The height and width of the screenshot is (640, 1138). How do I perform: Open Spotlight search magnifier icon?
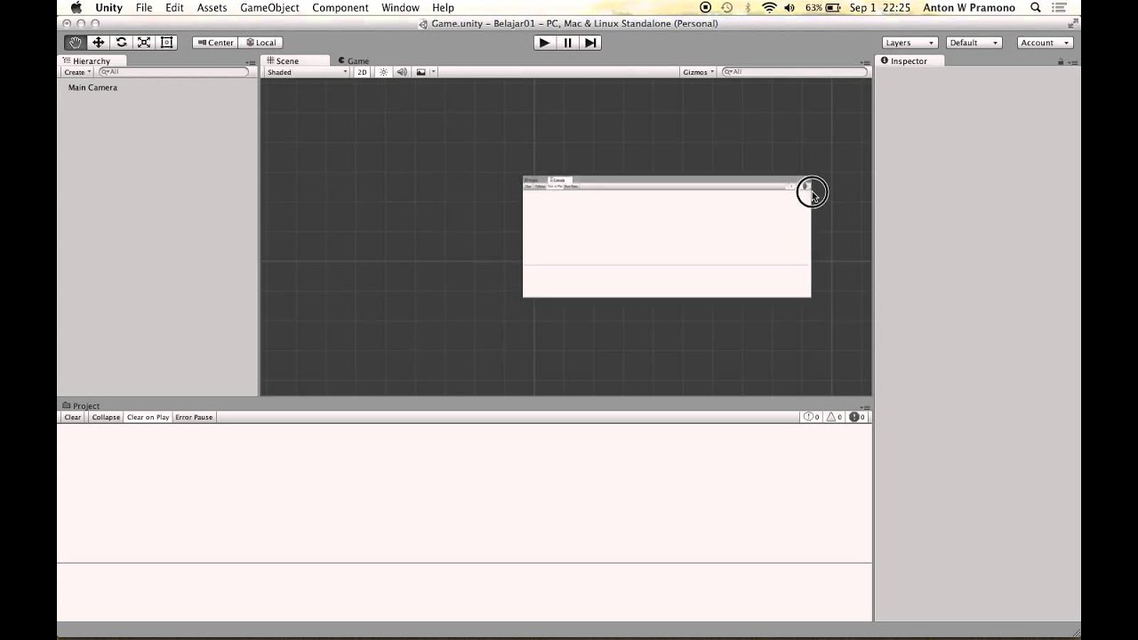pos(1035,8)
